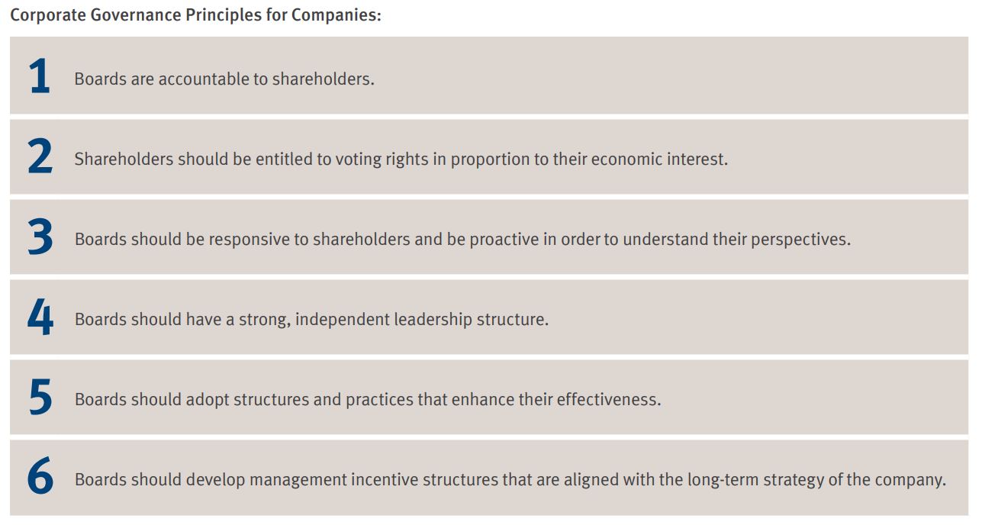
Task: Click the large number 5
Action: tap(40, 398)
